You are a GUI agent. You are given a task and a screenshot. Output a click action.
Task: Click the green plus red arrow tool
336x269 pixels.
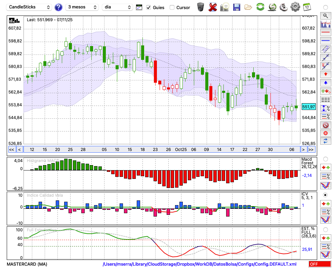326,91
